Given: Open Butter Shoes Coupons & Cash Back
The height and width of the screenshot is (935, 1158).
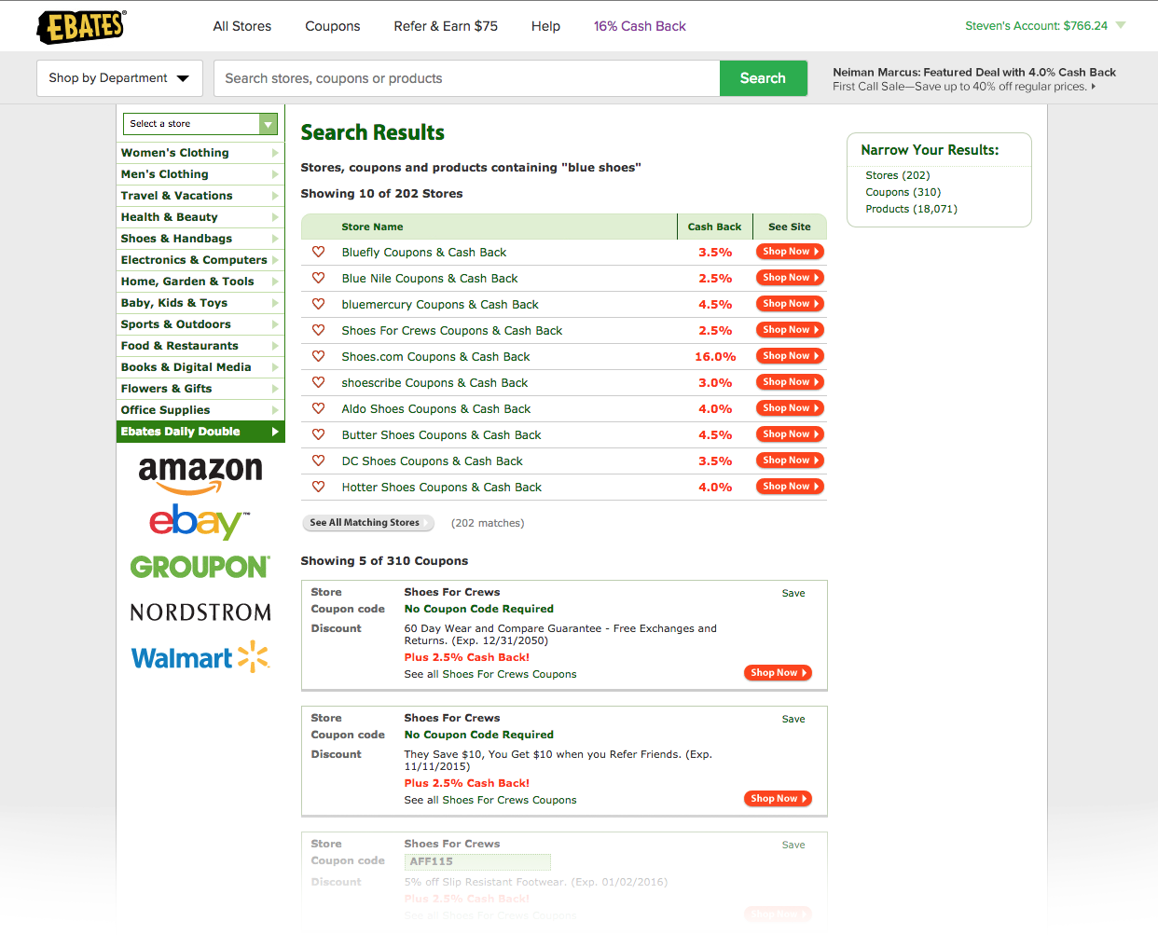Looking at the screenshot, I should tap(441, 435).
